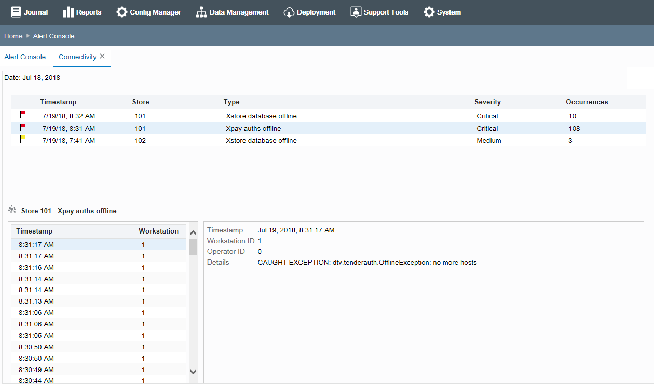Click Store 101 - Xpay auths offline heading

[x=69, y=211]
